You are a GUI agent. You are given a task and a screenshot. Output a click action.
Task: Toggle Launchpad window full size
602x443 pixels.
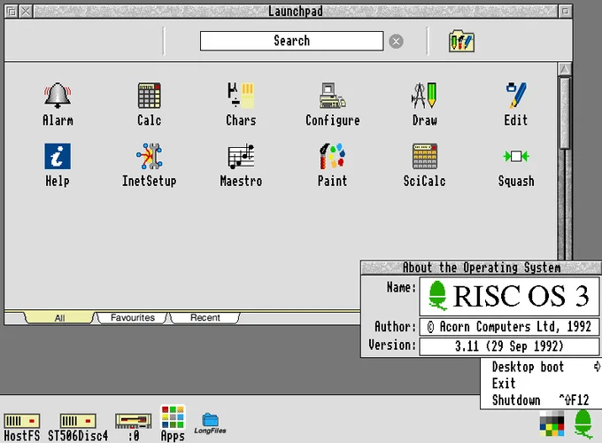(565, 12)
